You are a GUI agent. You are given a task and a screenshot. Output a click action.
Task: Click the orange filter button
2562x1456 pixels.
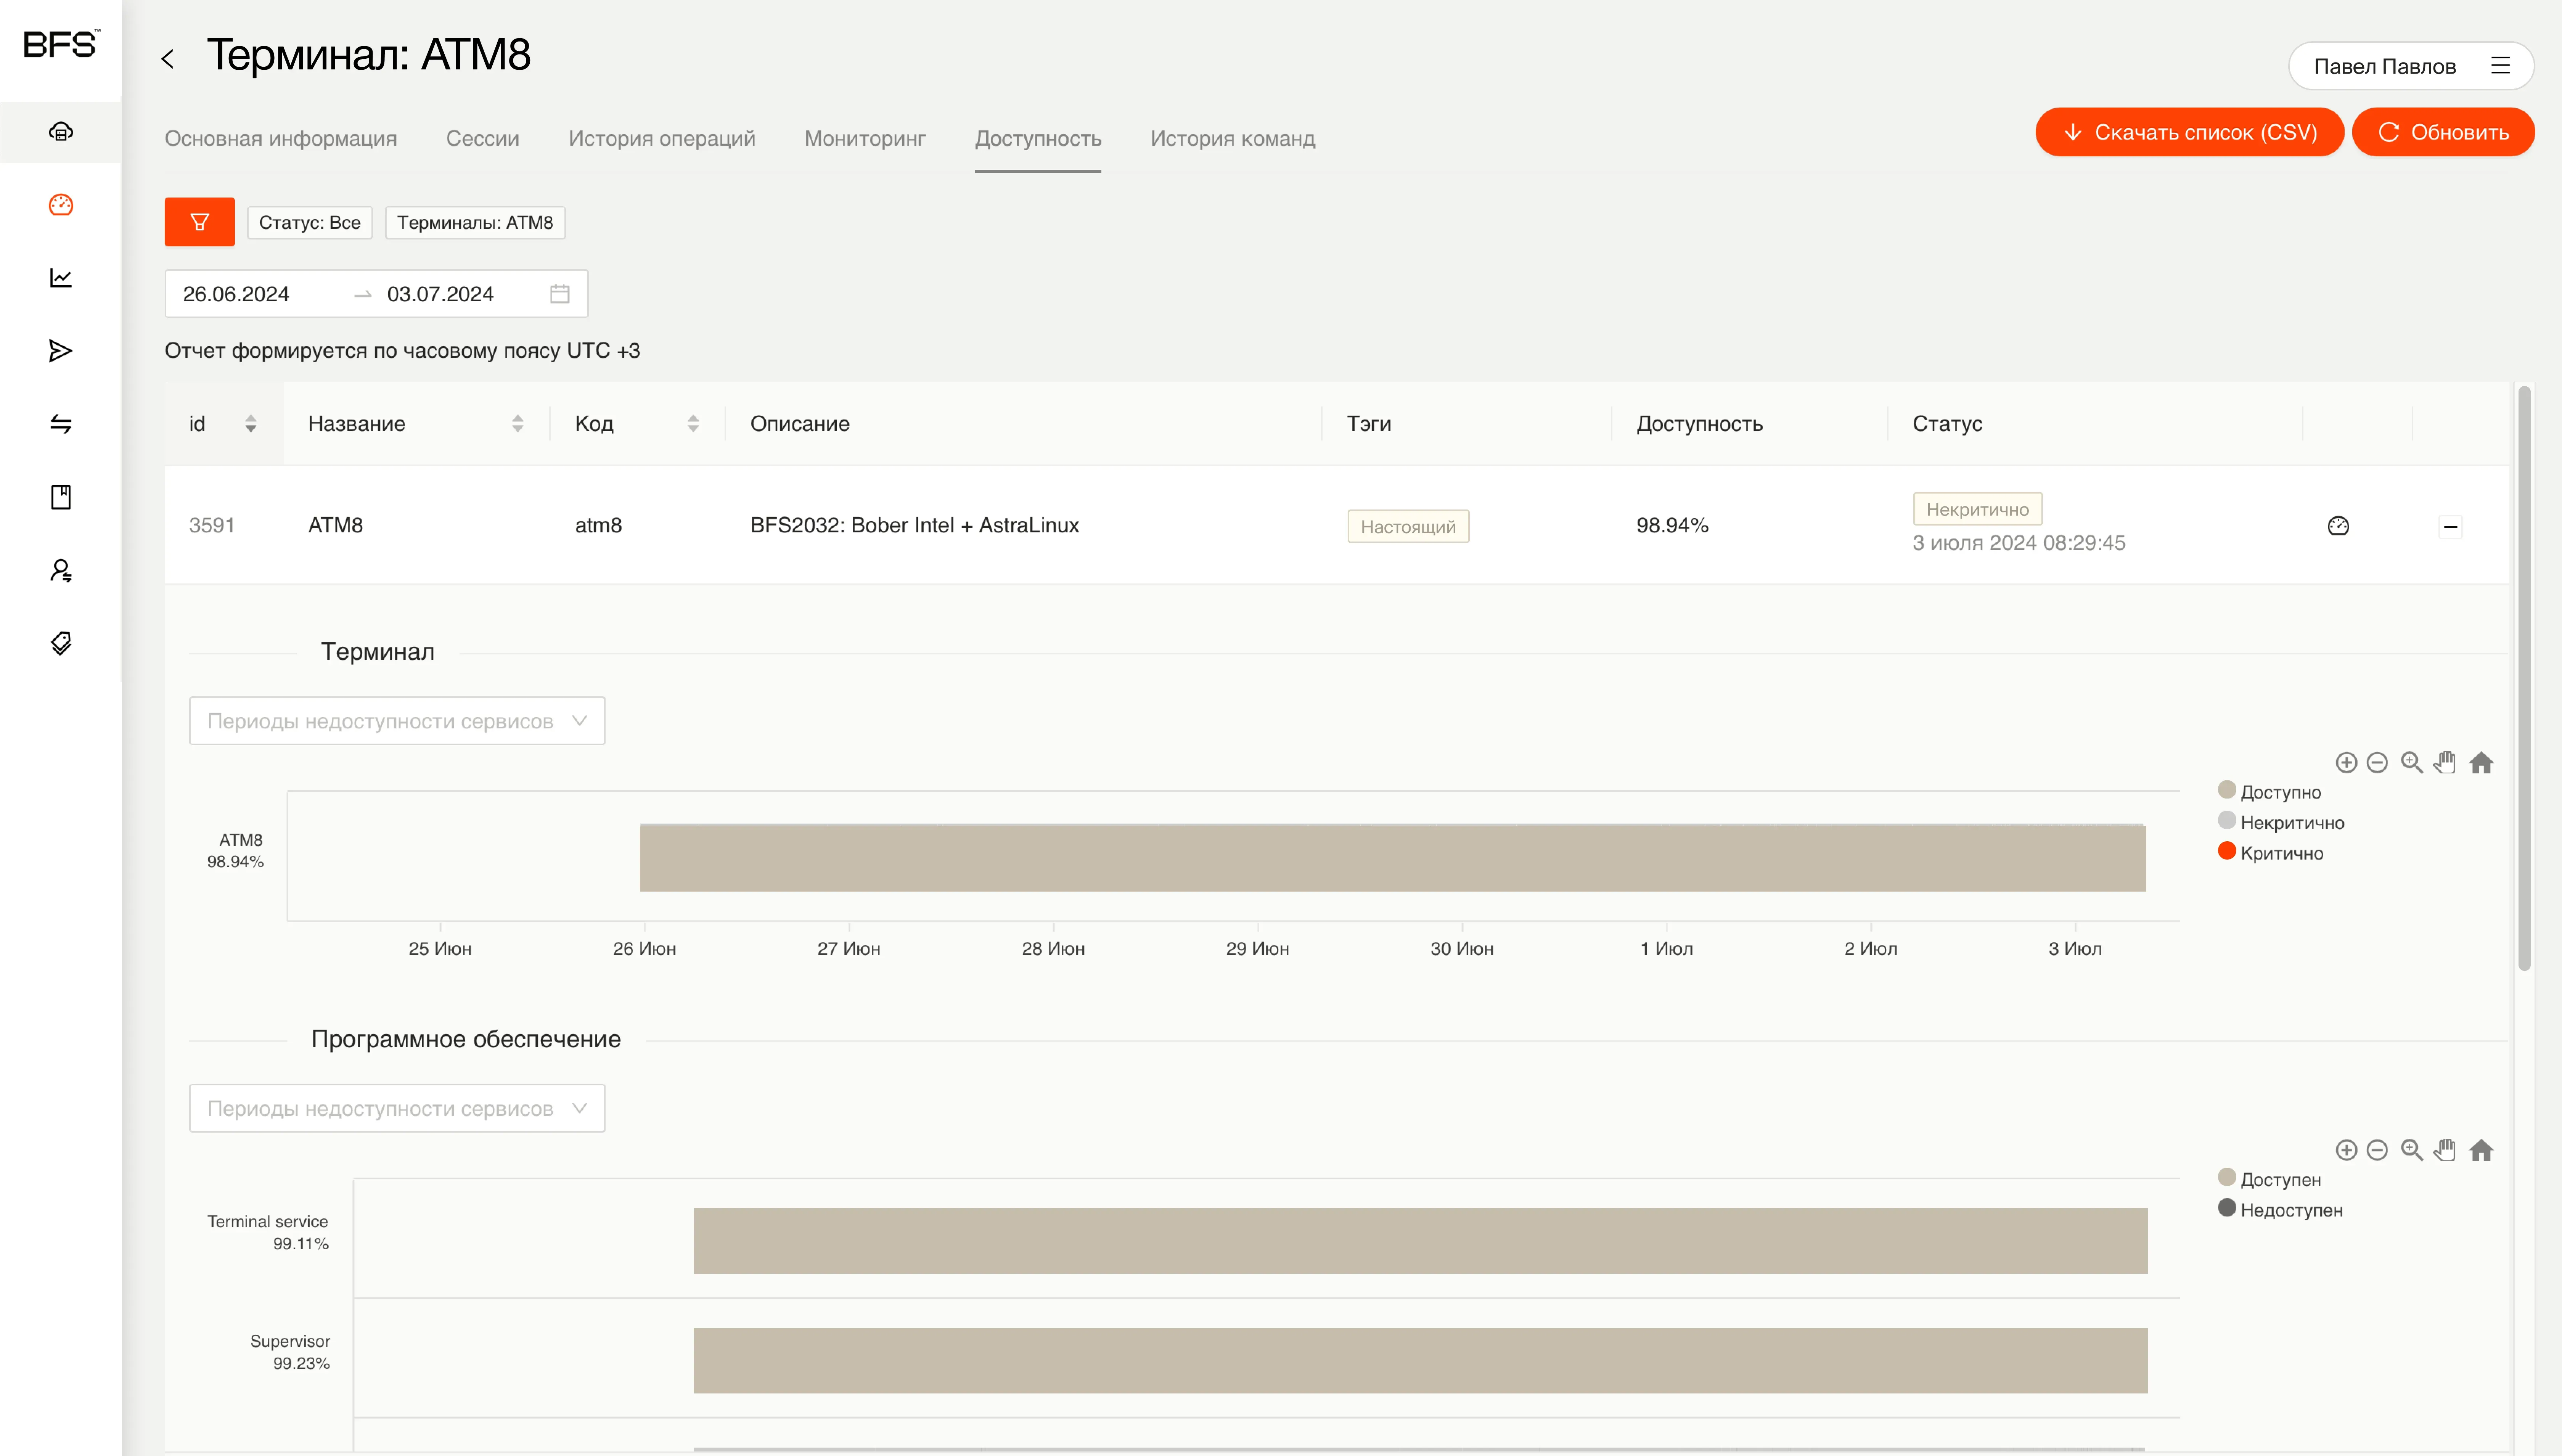199,222
